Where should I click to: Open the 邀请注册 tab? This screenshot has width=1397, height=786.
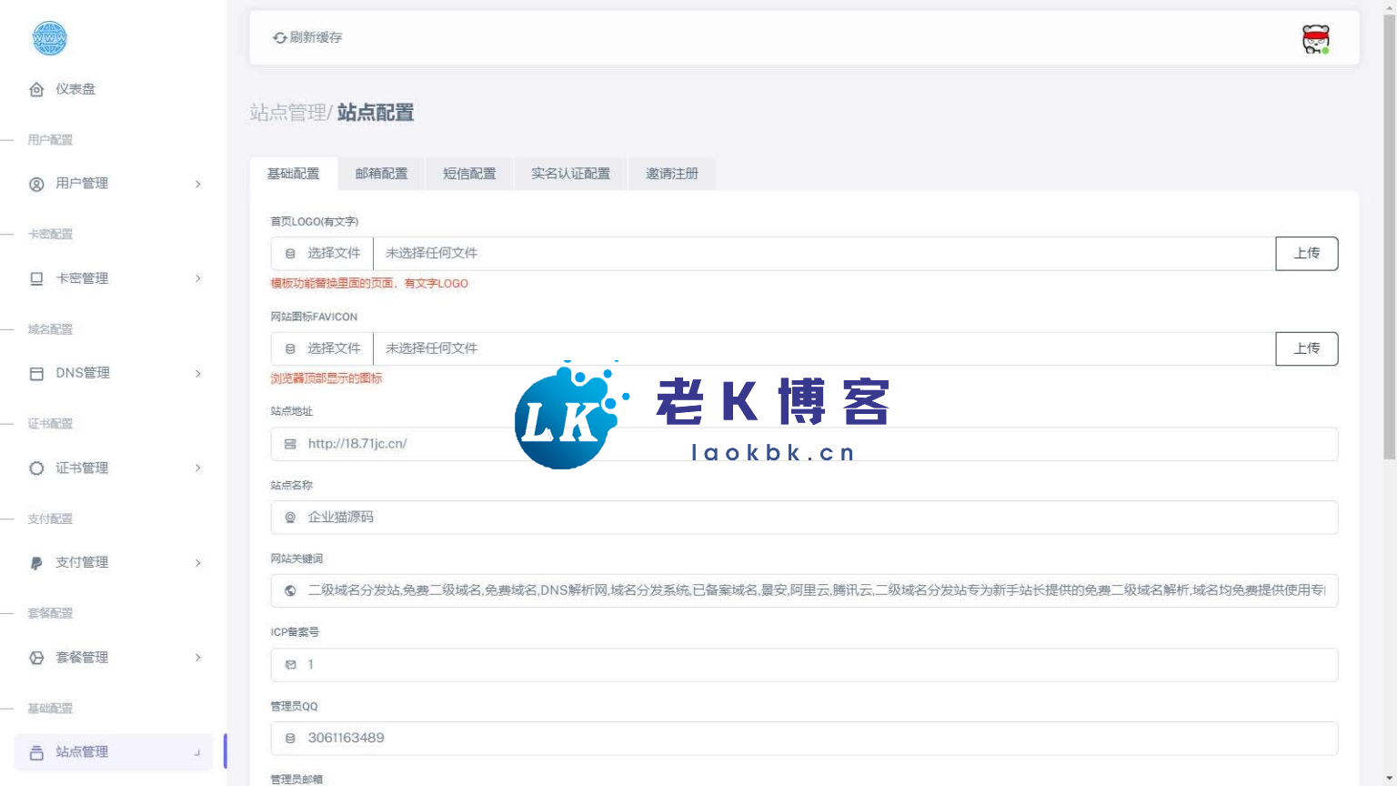pos(671,174)
